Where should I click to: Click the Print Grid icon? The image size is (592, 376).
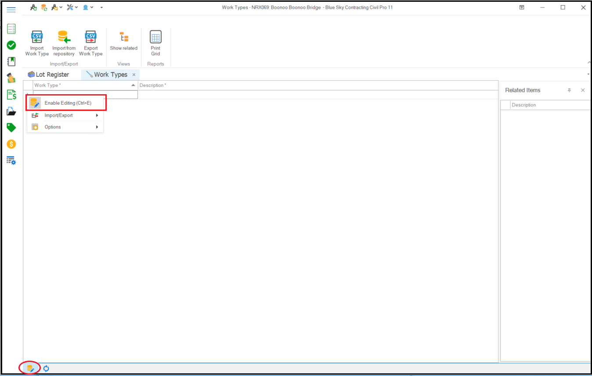pos(155,38)
